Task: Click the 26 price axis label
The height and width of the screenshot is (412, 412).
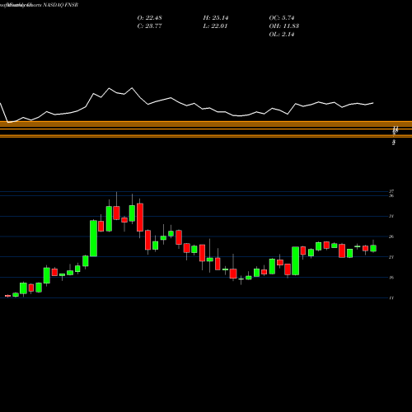Action: 391,236
